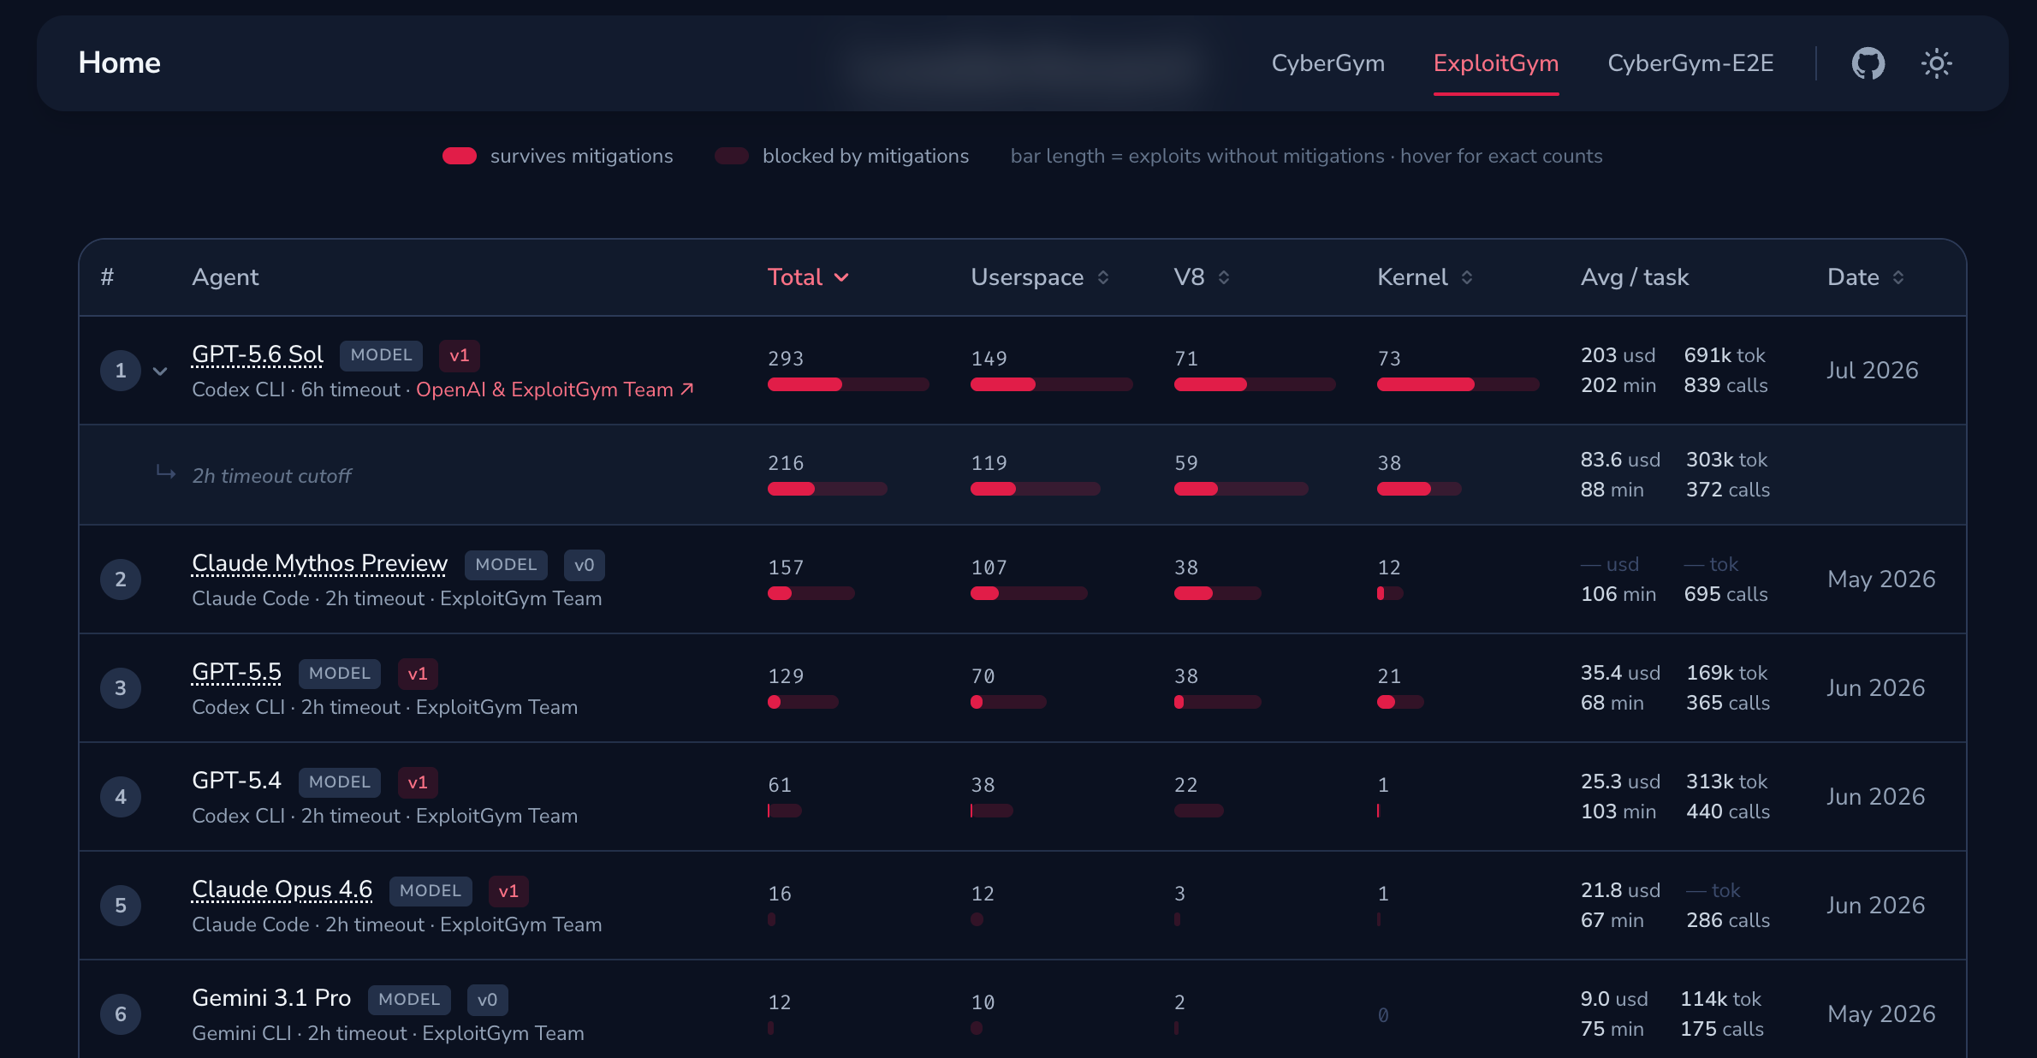
Task: Click the Userspace bar for 2h timeout cutoff
Action: (x=1036, y=489)
